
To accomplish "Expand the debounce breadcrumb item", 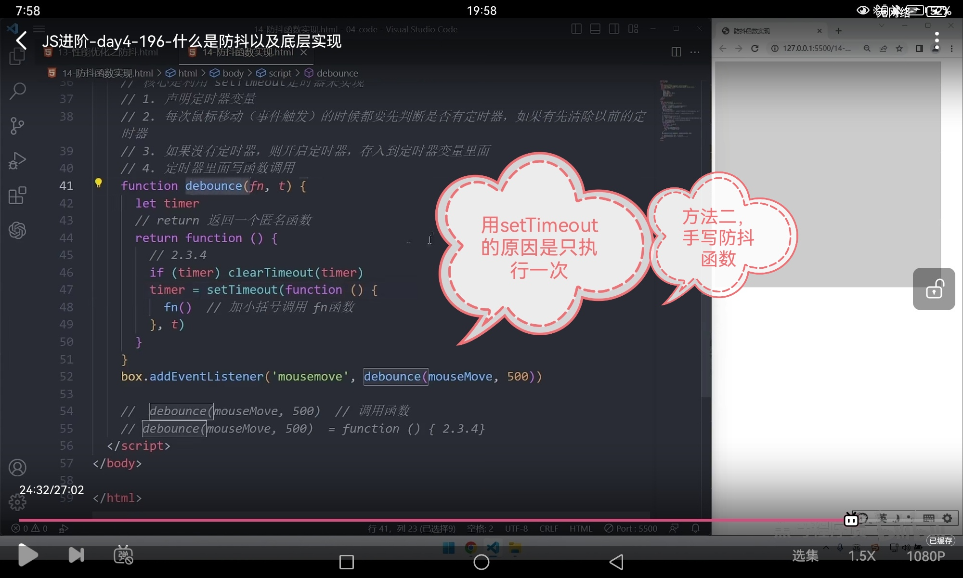I will coord(337,73).
